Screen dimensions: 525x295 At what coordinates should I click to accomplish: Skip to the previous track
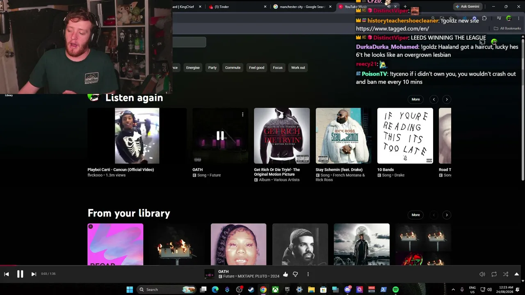[x=7, y=274]
